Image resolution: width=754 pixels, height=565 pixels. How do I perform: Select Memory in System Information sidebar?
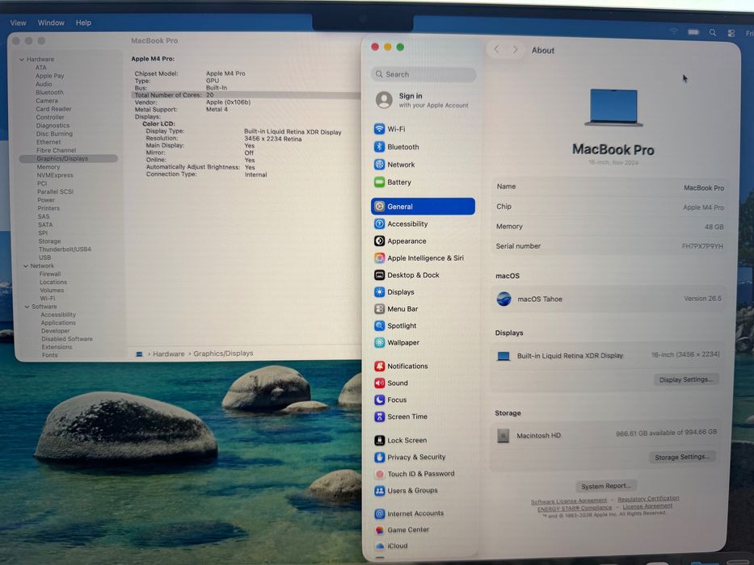point(48,167)
